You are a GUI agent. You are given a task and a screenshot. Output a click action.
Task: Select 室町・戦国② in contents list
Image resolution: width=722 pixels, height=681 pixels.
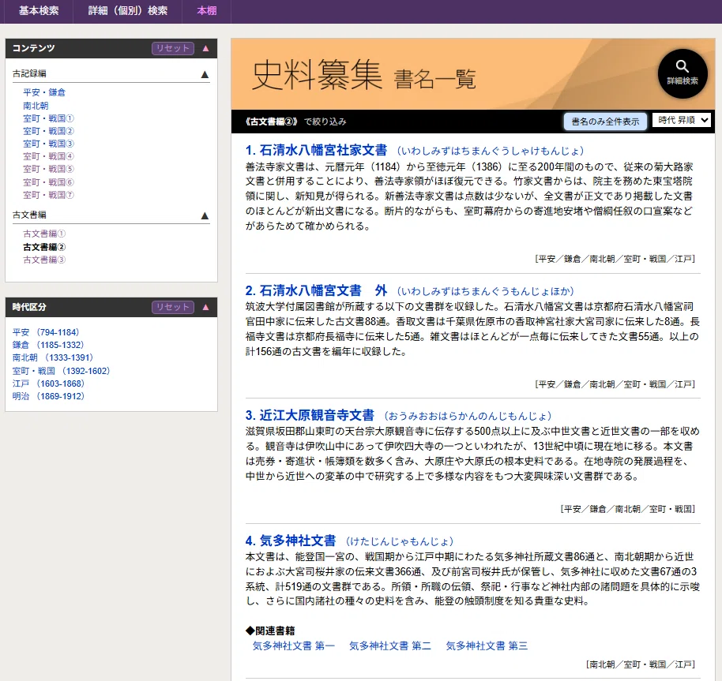point(48,131)
